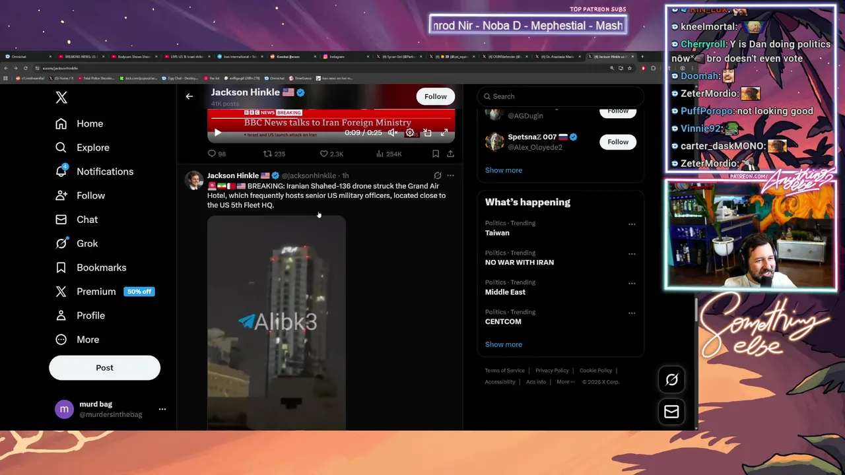Screen dimensions: 845x475
Task: Open Profile from the sidebar
Action: tap(80, 315)
